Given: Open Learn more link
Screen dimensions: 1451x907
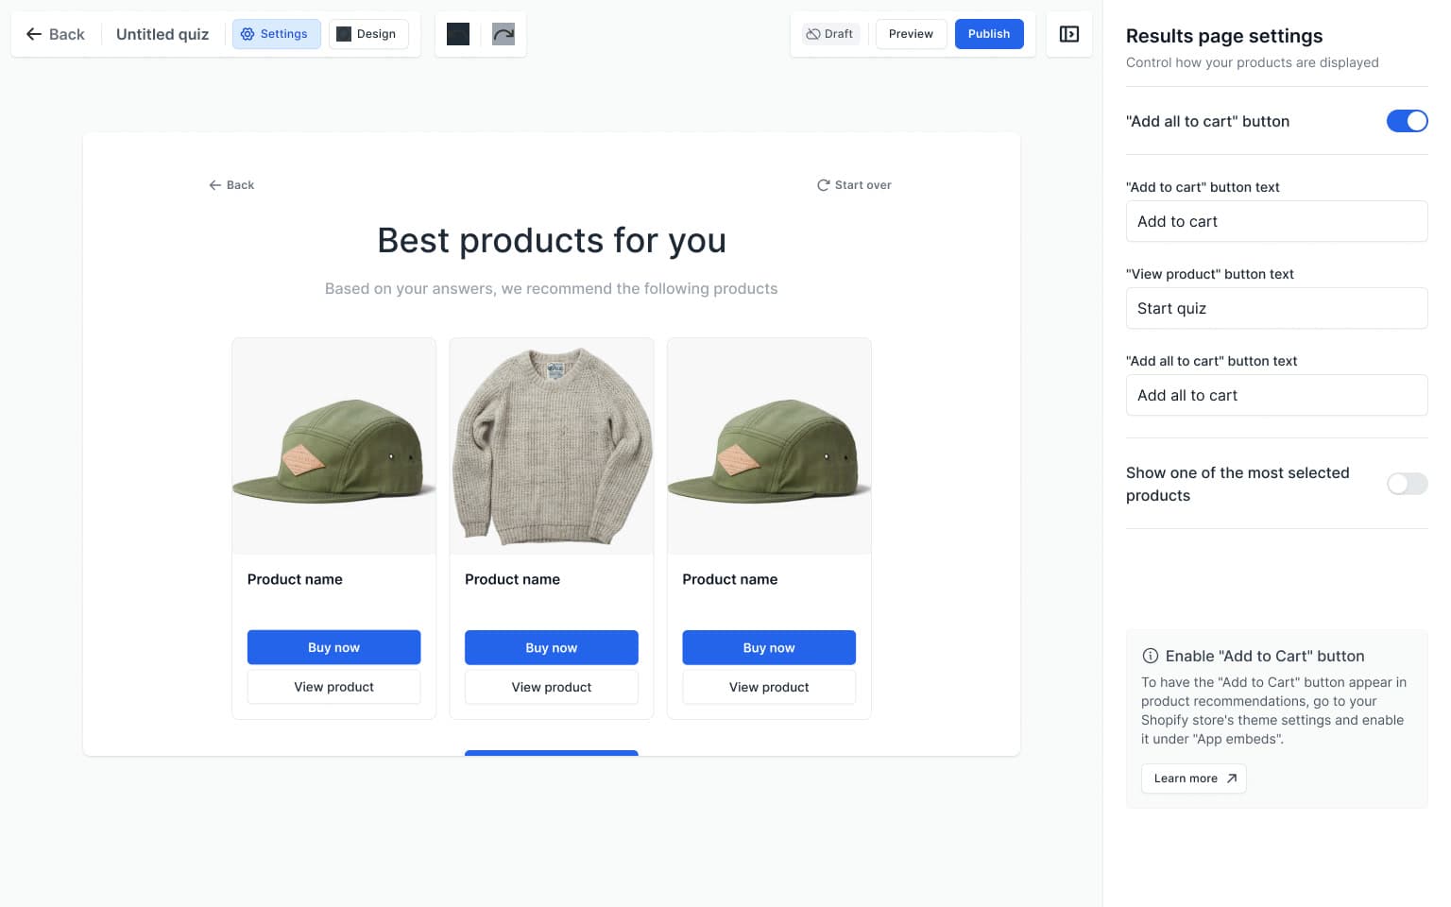Looking at the screenshot, I should (1194, 779).
